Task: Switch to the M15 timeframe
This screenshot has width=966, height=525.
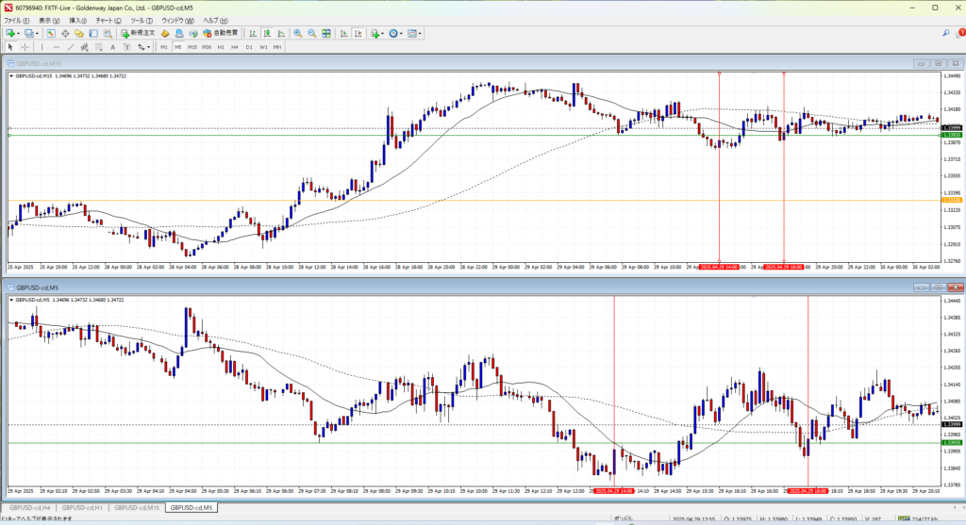Action: pos(192,46)
